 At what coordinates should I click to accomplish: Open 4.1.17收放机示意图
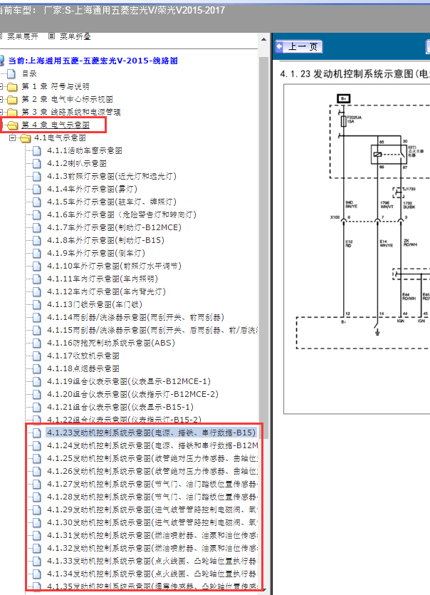[83, 356]
